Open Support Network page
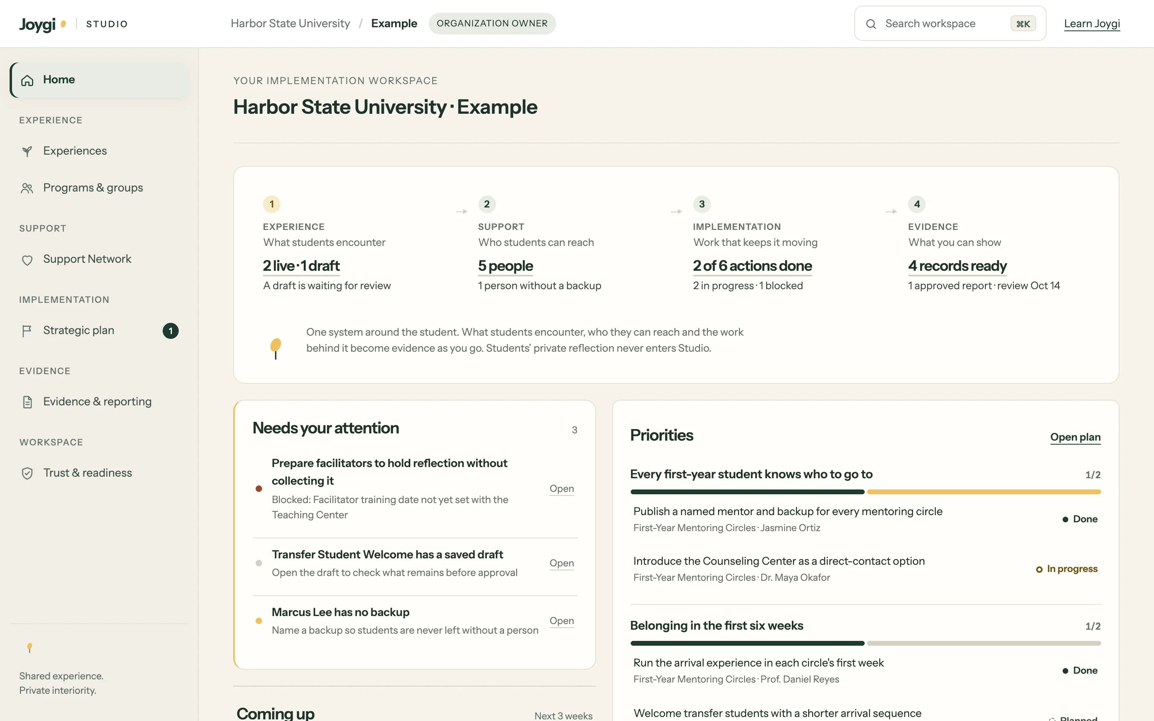The width and height of the screenshot is (1154, 721). tap(99, 259)
